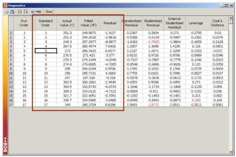
Task: Select row header 17
Action: point(11,105)
